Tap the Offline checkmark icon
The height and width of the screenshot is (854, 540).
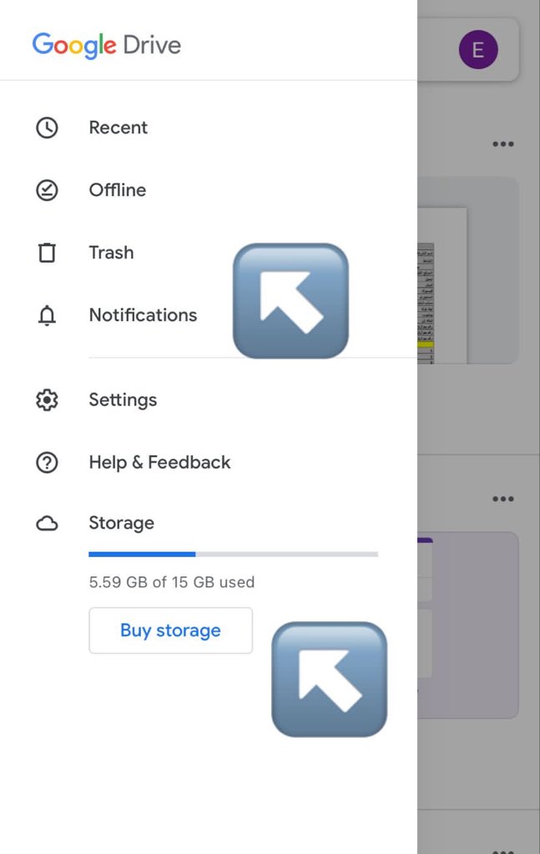click(47, 191)
